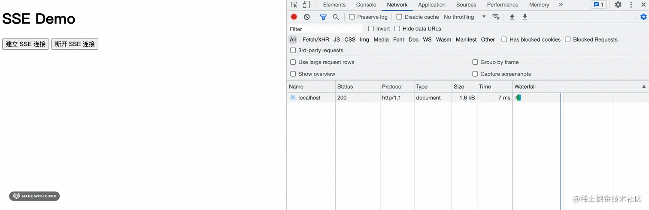
Task: Click the export HAR download icon
Action: tap(525, 17)
